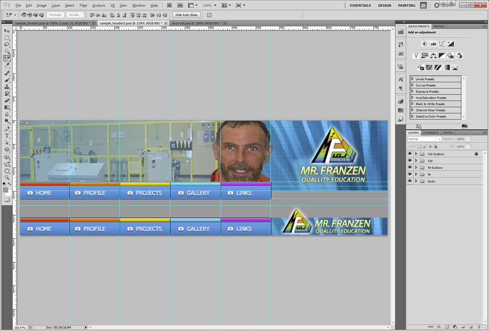Choose the Zoom tool in toolbox
This screenshot has width=489, height=331.
click(7, 177)
